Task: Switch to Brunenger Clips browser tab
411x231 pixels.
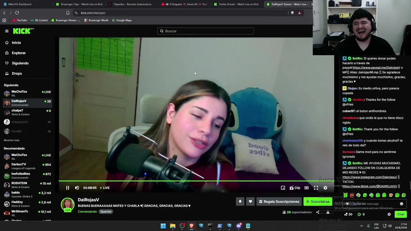Action: pyautogui.click(x=79, y=4)
